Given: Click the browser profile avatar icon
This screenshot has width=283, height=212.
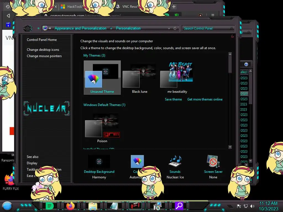Looking at the screenshot, I should (200, 15).
